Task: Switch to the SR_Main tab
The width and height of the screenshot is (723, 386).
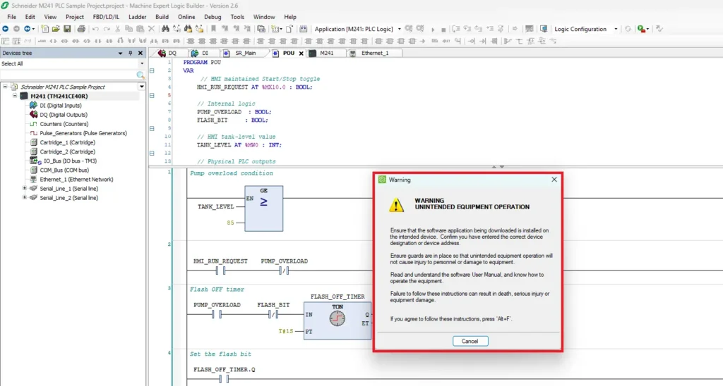Action: click(245, 54)
